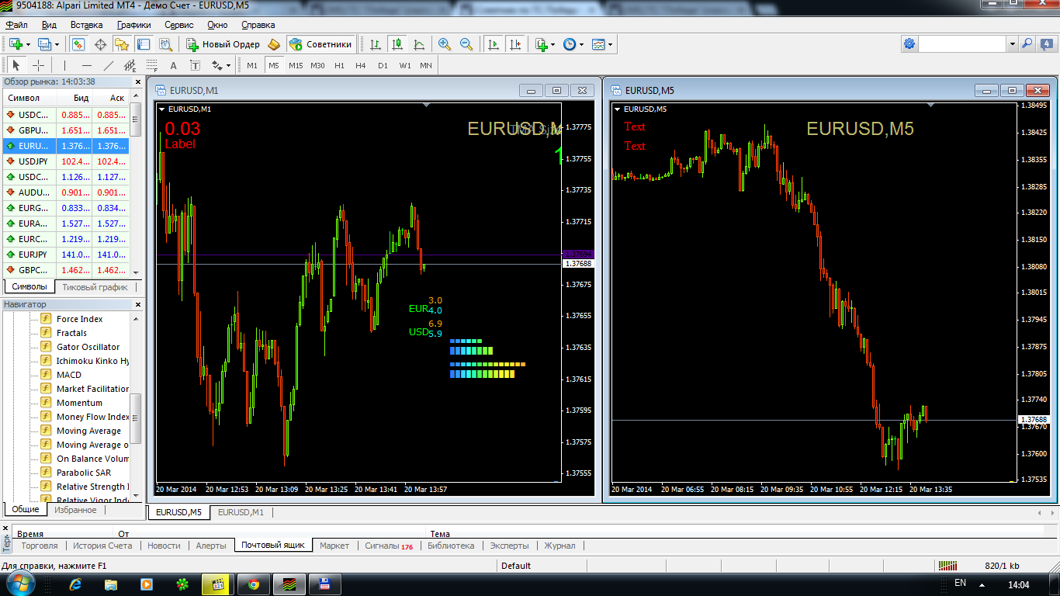Image resolution: width=1060 pixels, height=596 pixels.
Task: Open the Templates dropdown arrow
Action: point(611,44)
